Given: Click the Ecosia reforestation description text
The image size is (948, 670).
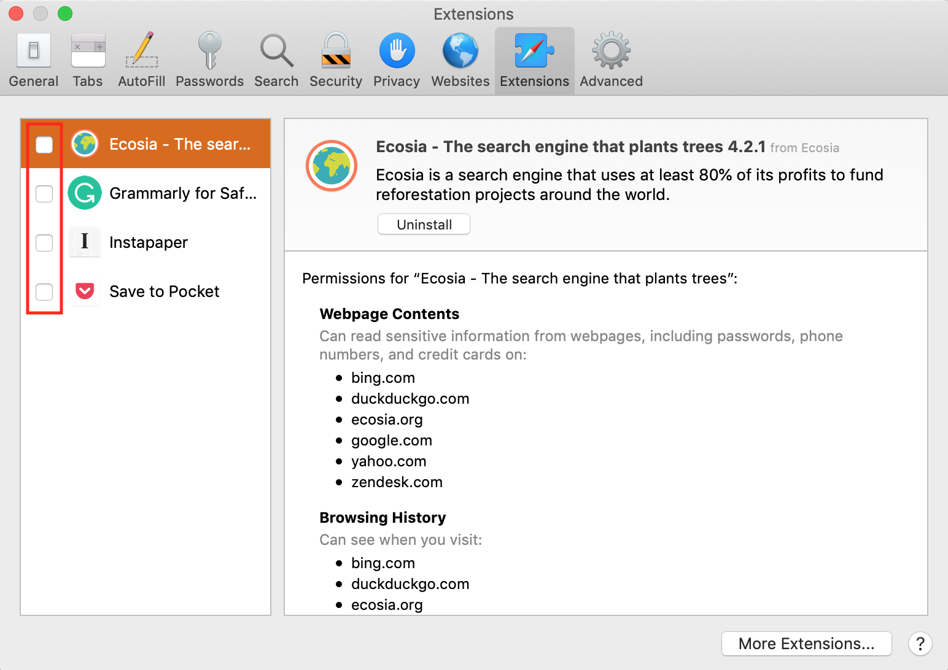Looking at the screenshot, I should (630, 185).
